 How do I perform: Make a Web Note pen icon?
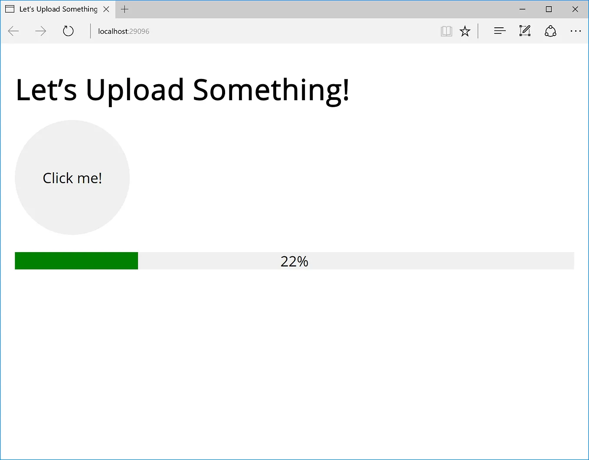525,31
